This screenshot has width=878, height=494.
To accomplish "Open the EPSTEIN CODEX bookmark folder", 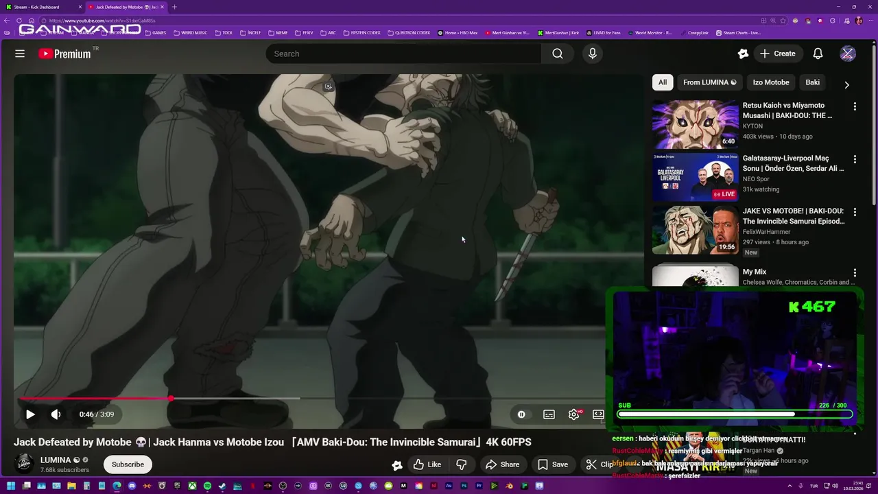I will tap(361, 33).
